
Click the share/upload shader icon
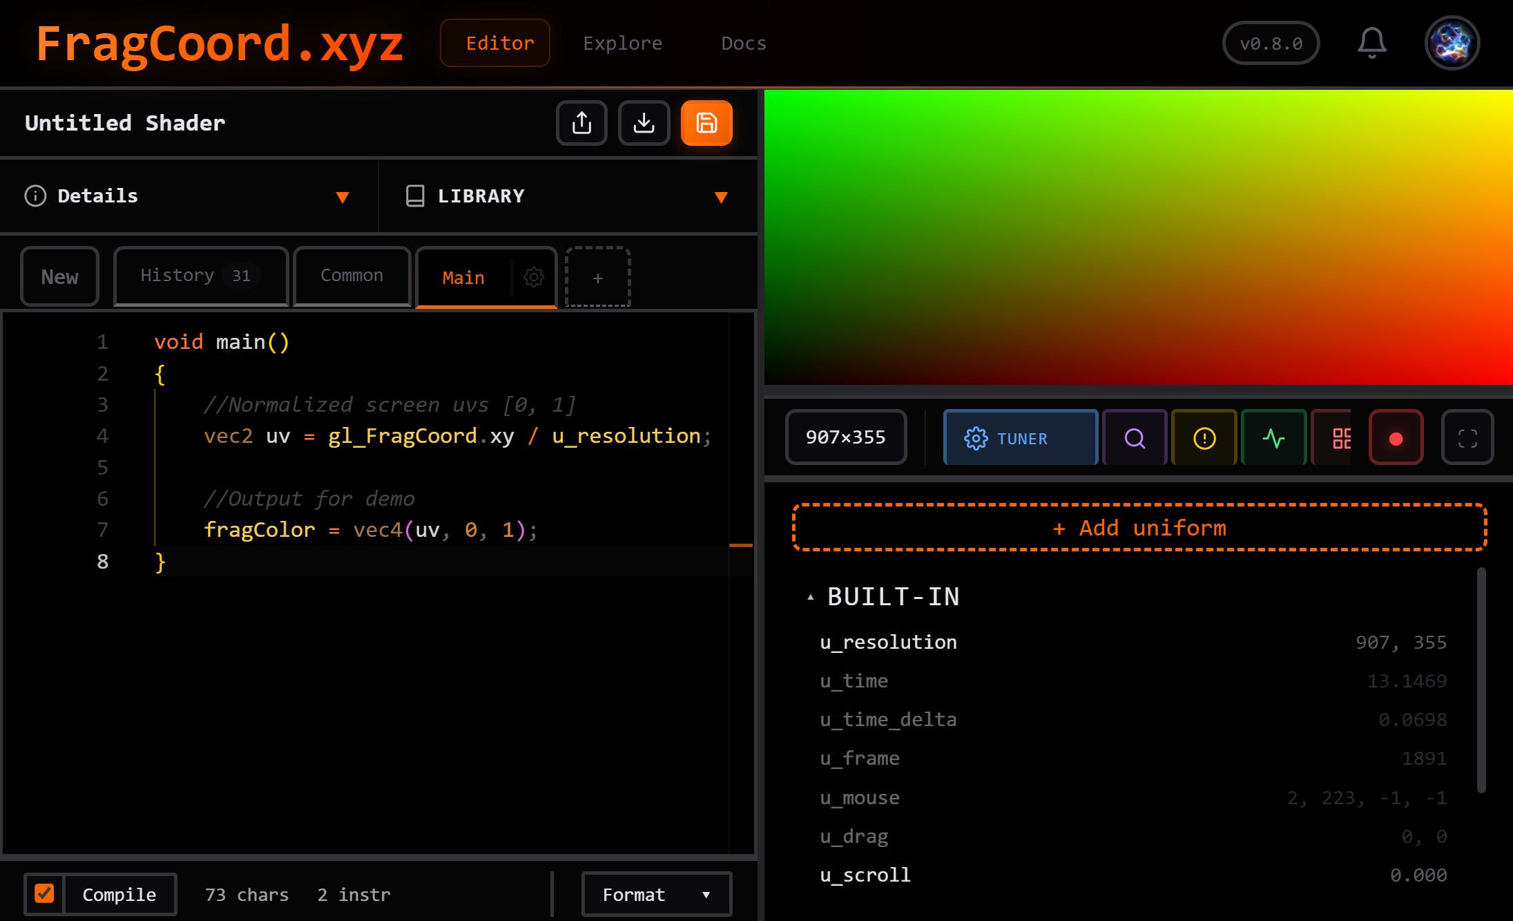(x=581, y=123)
